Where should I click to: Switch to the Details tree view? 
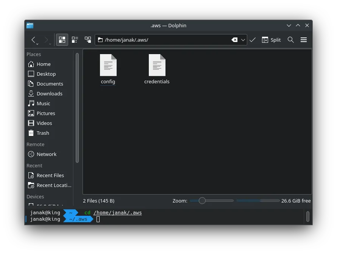coord(87,40)
